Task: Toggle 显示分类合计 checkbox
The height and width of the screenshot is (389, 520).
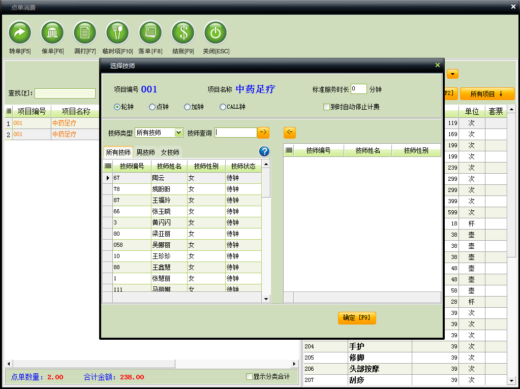Action: click(x=249, y=376)
